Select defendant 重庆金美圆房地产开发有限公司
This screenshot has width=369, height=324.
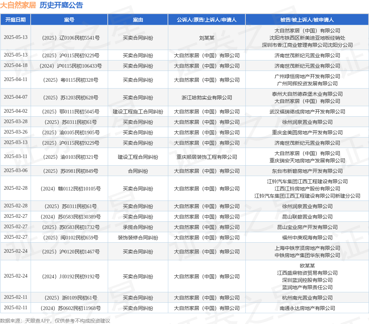coord(307,132)
